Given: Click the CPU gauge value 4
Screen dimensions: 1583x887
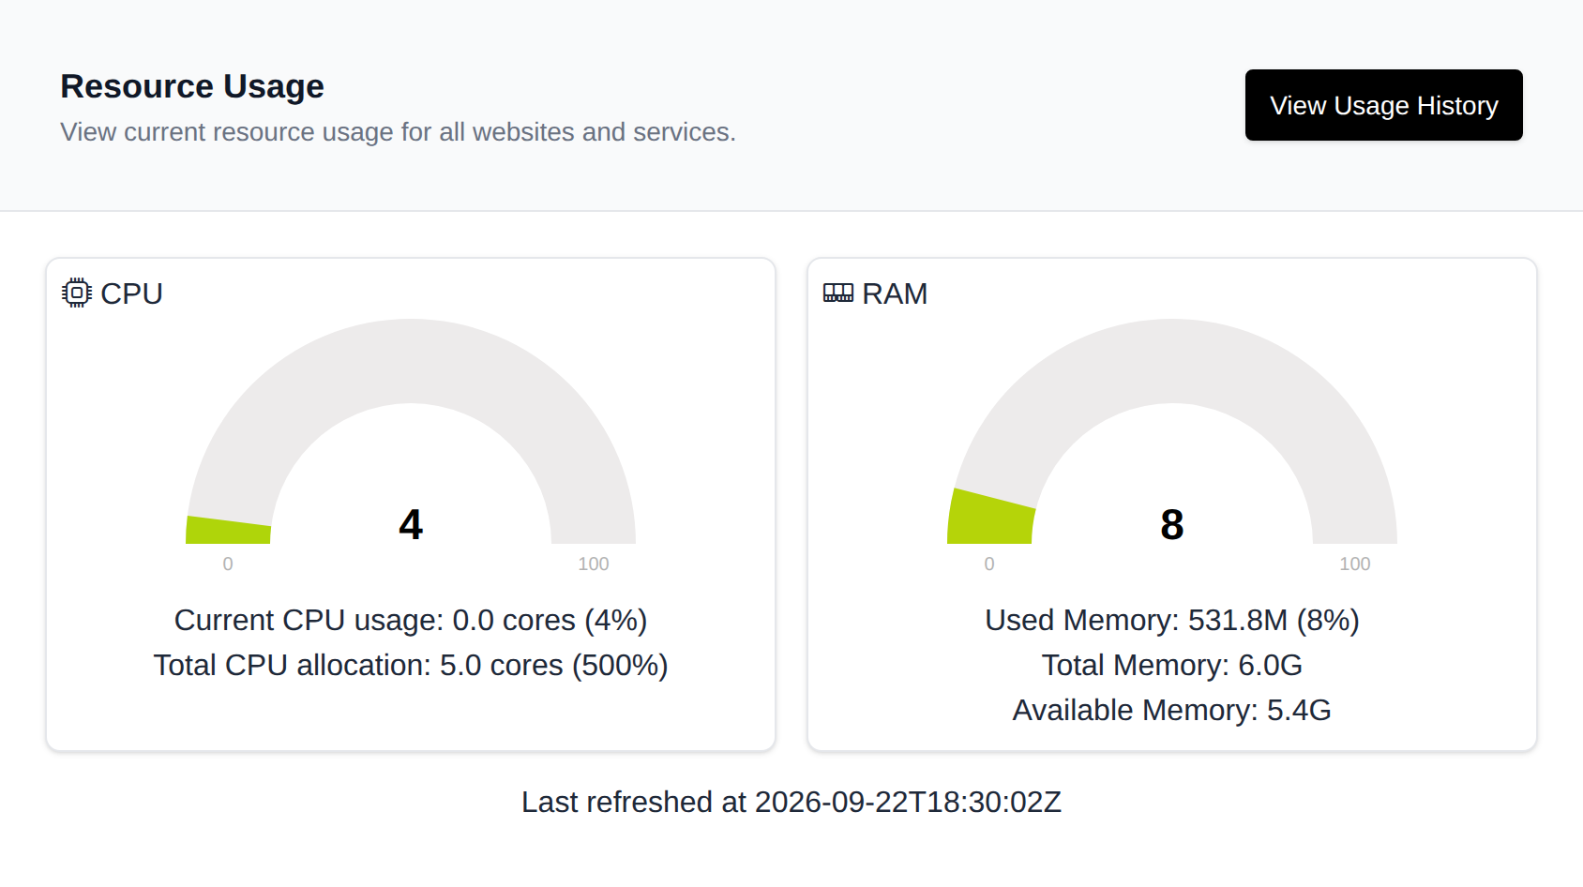Looking at the screenshot, I should coord(411,524).
